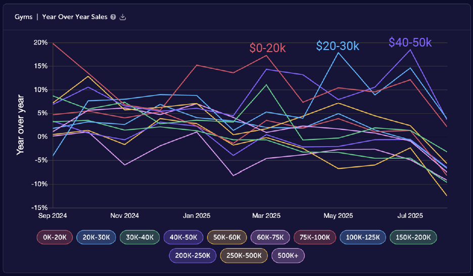Image resolution: width=473 pixels, height=276 pixels.
Task: Toggle the 500K+ legend pill
Action: point(288,255)
